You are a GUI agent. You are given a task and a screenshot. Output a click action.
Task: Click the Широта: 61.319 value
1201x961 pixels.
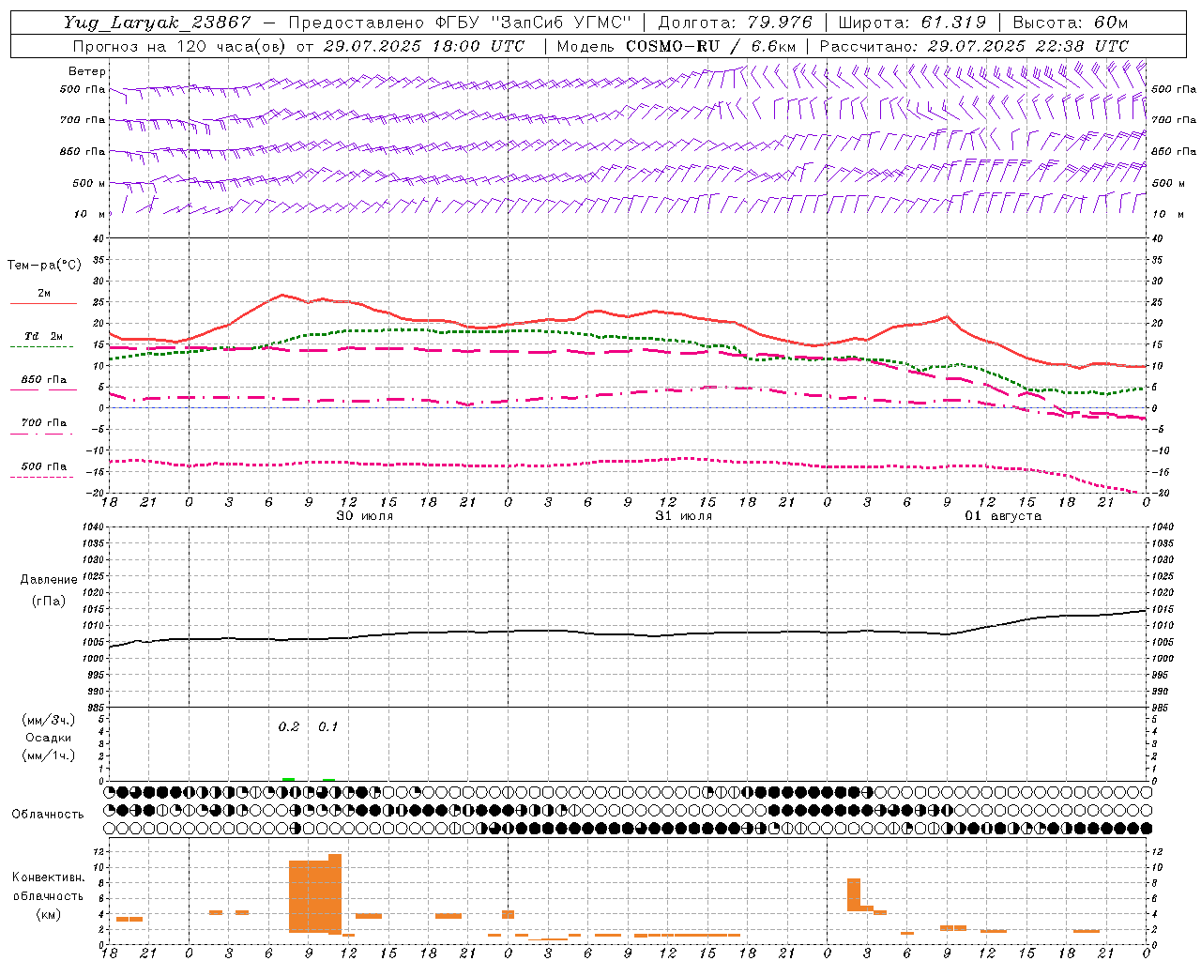tap(911, 23)
